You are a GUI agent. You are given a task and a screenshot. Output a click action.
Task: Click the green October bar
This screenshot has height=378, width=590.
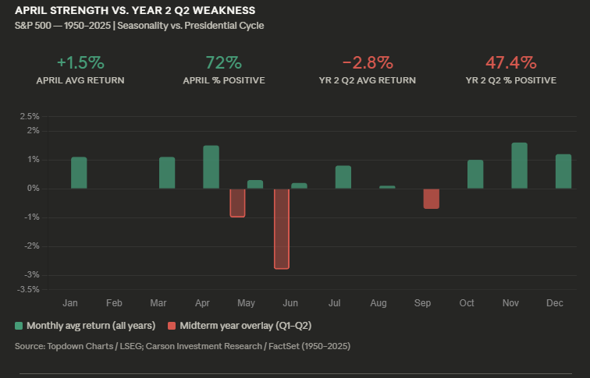coord(475,174)
